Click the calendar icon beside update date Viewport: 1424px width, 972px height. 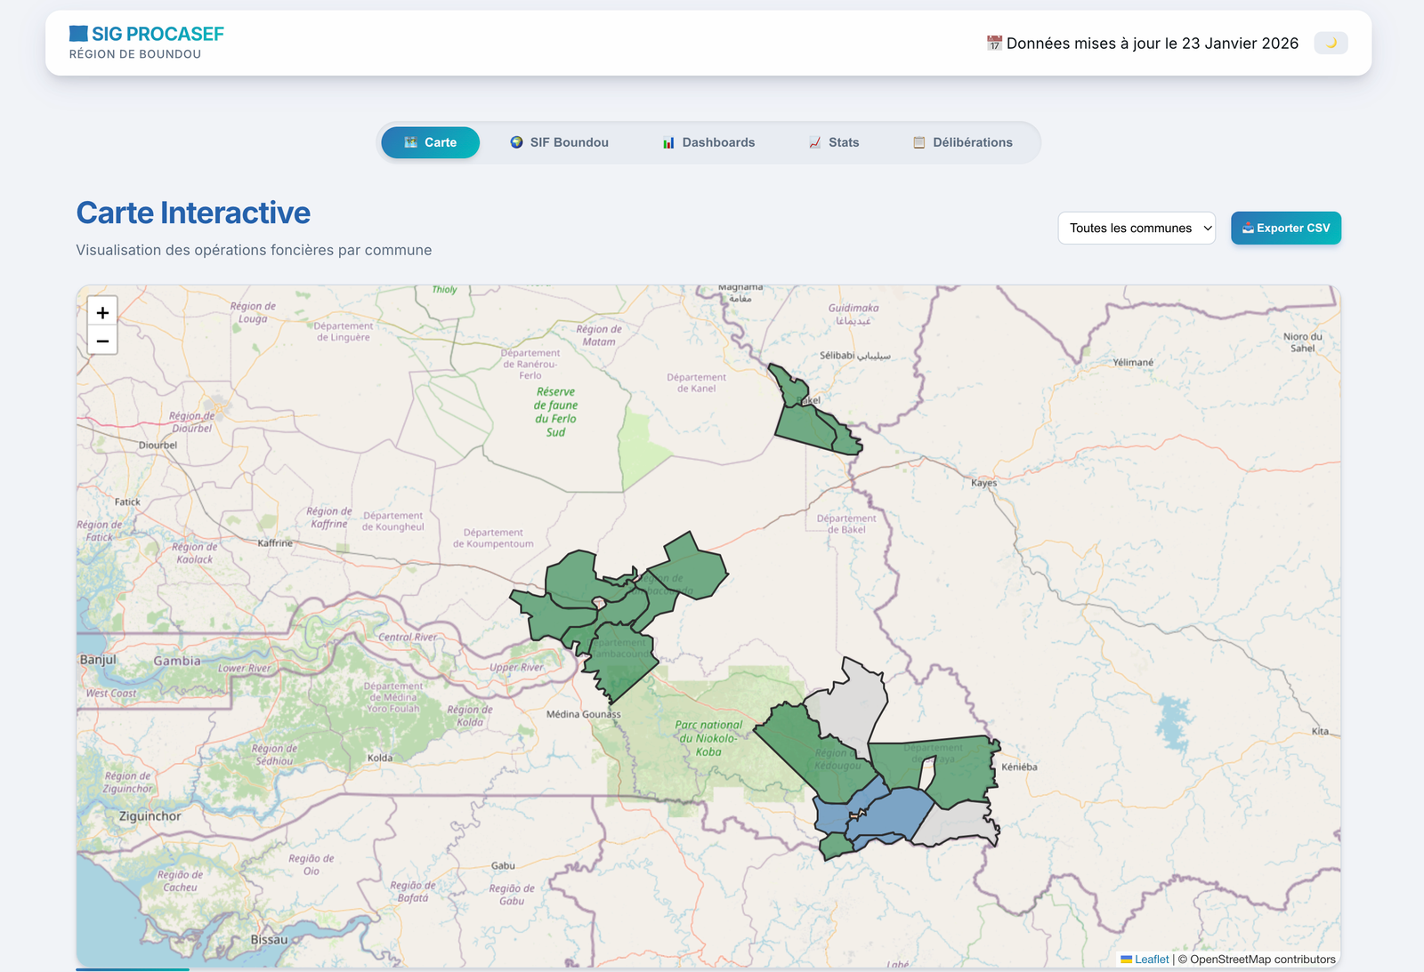pos(994,43)
